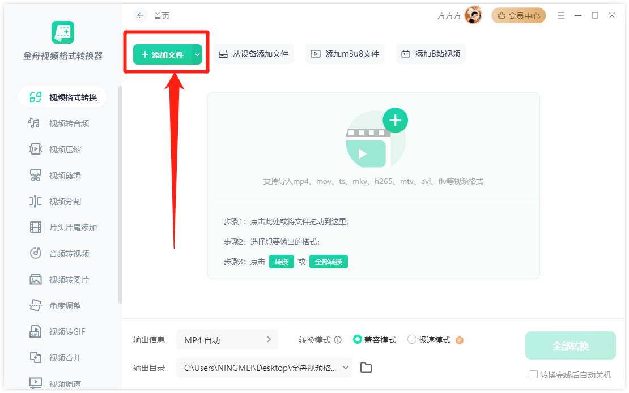Screen dimensions: 629x393
Task: Open the 会员中心 member center
Action: coord(518,16)
